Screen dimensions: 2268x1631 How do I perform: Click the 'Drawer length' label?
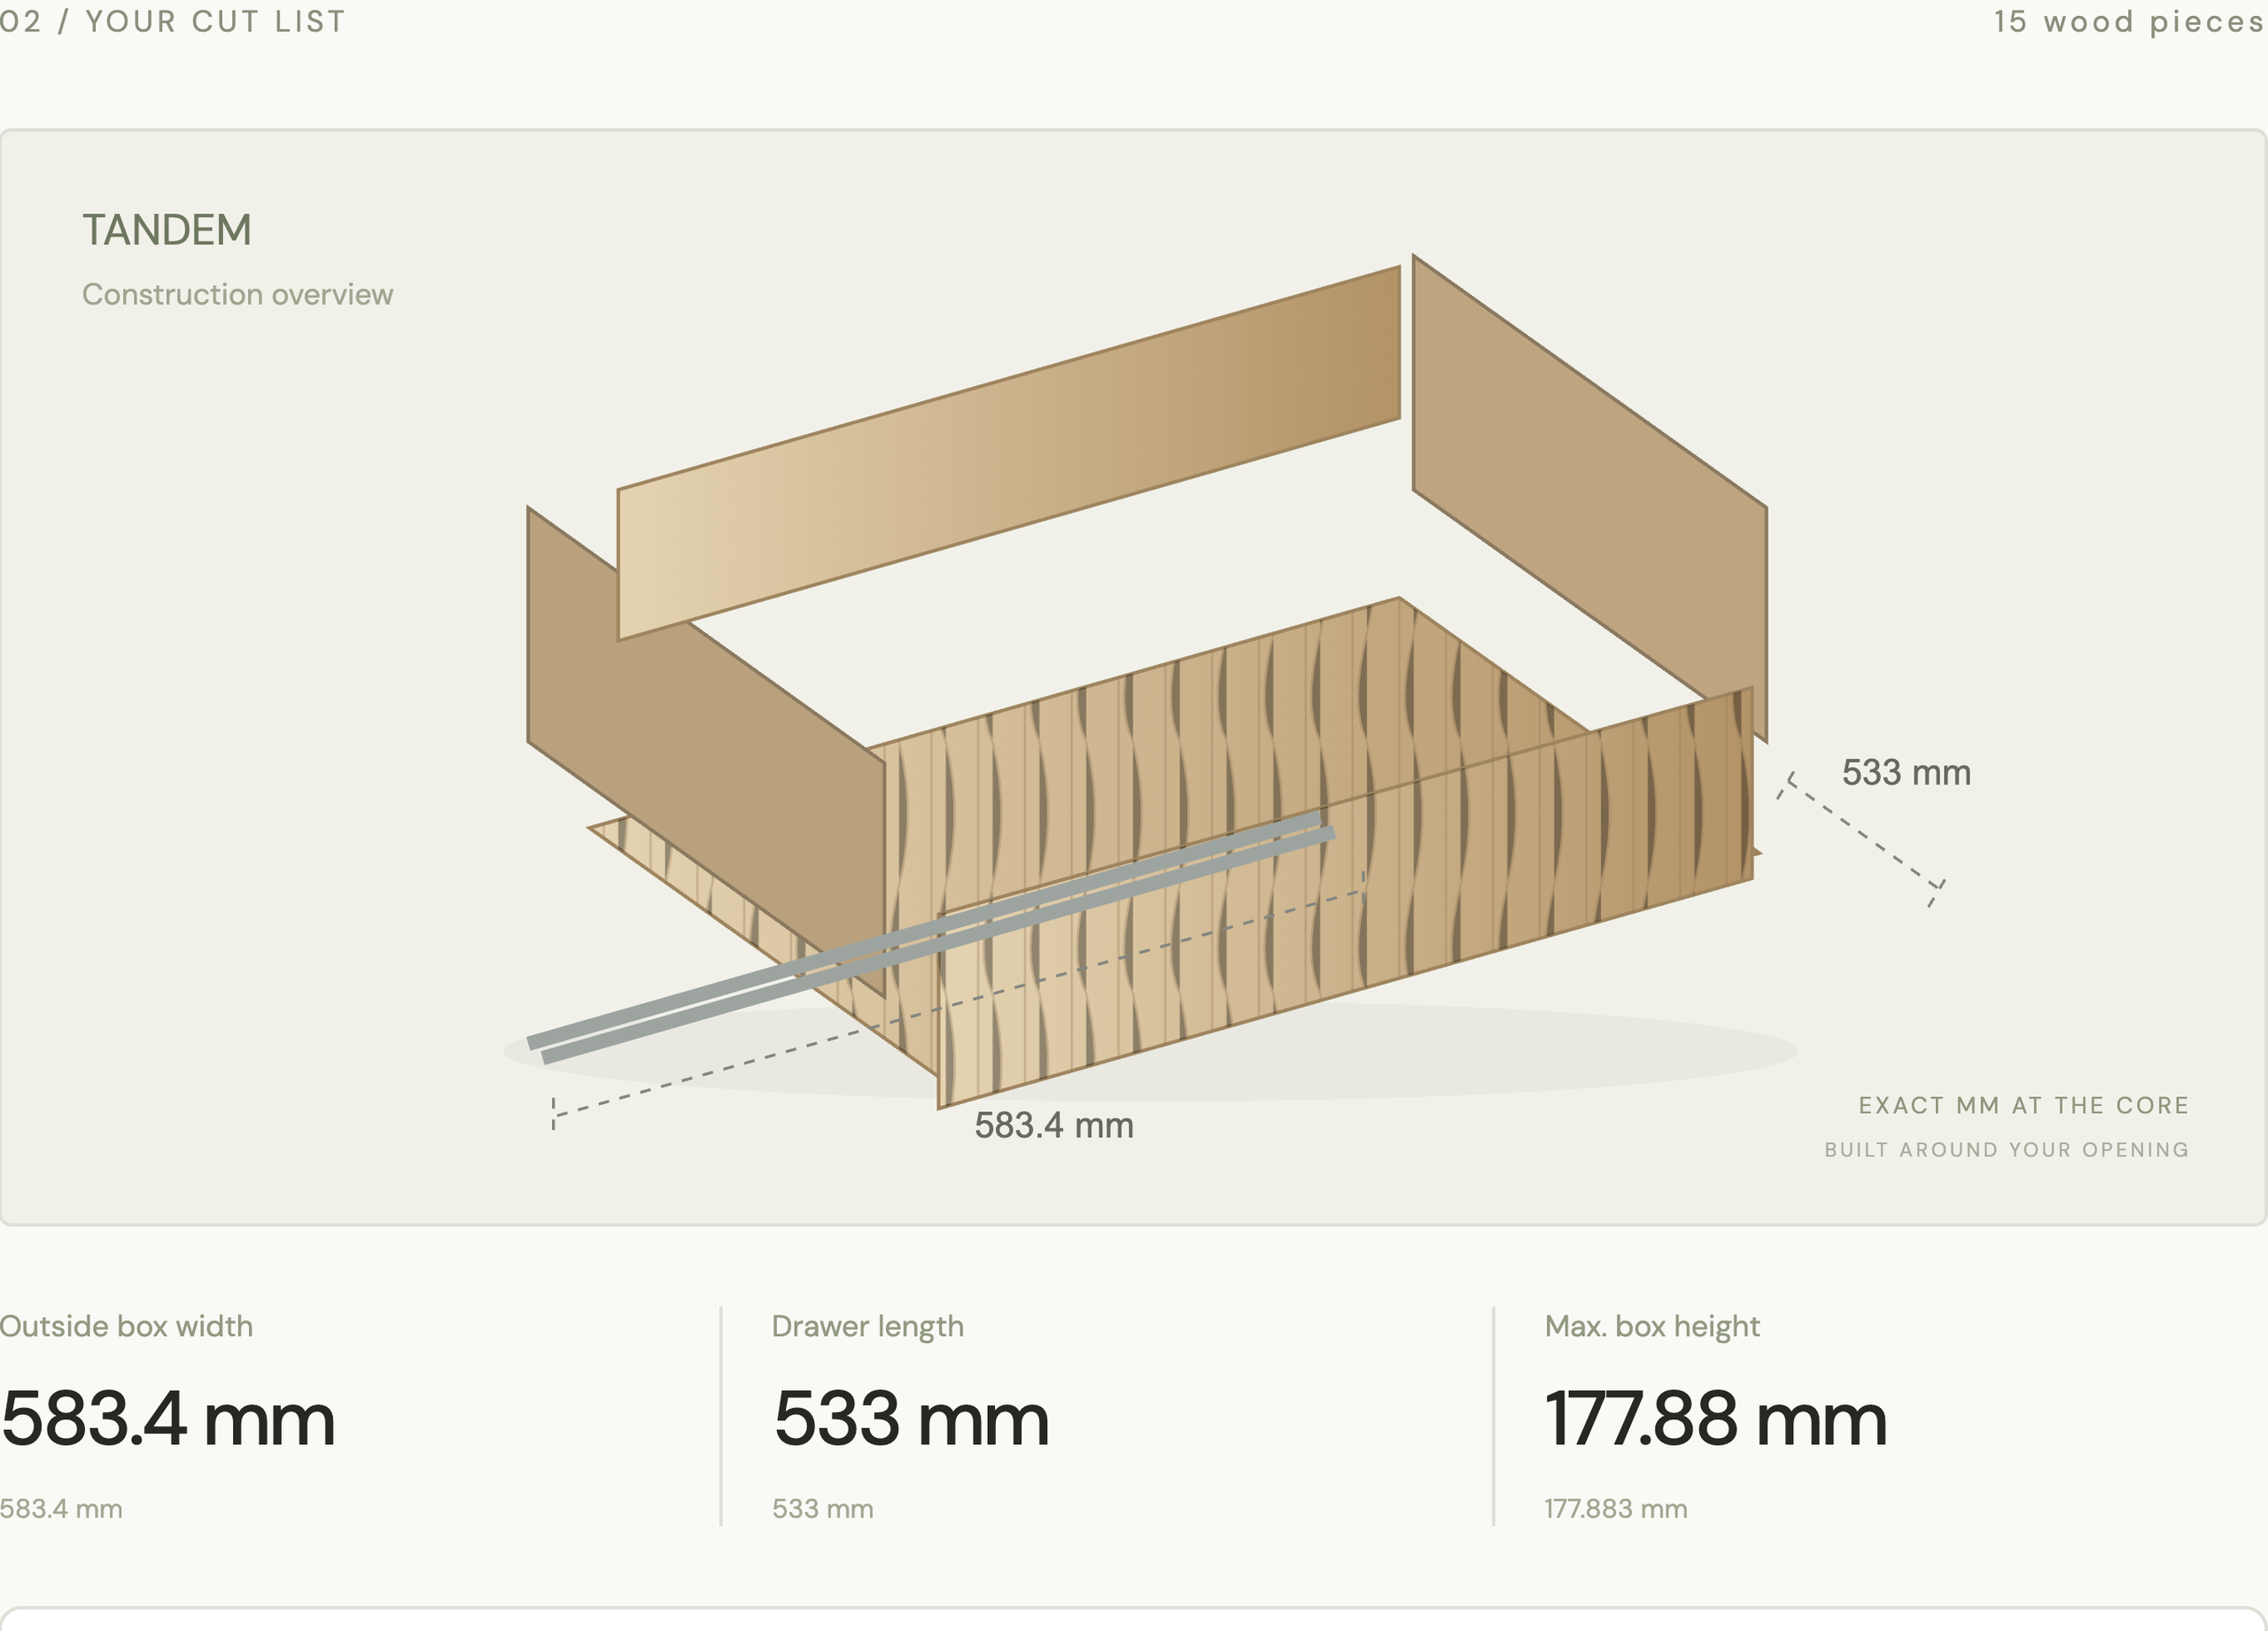(868, 1326)
